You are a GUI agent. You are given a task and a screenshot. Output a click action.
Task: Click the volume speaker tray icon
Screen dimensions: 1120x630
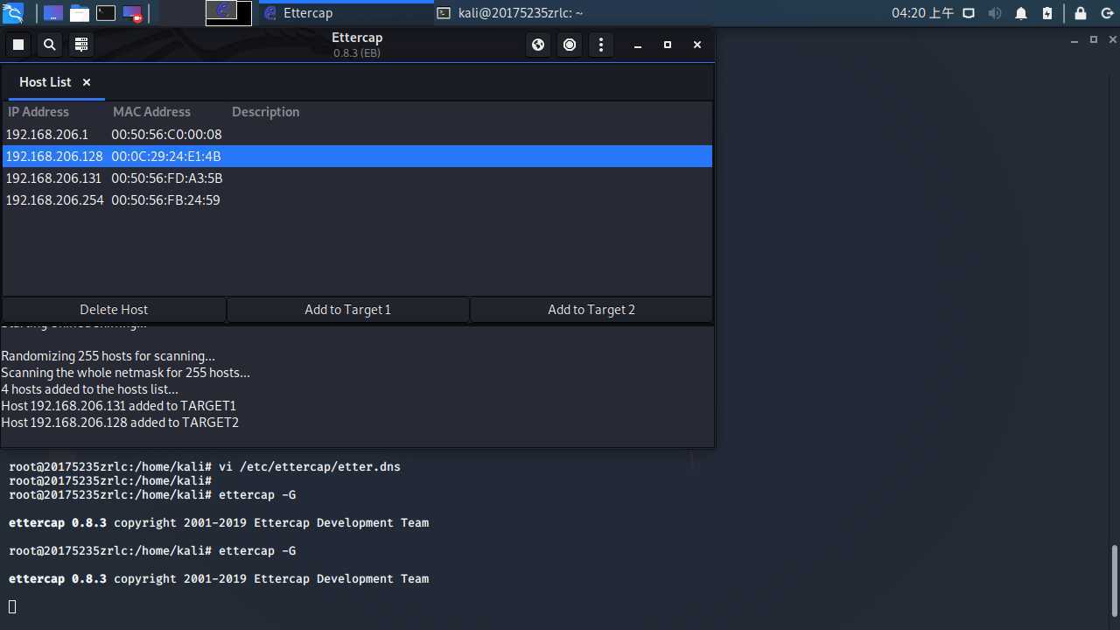[x=995, y=13]
